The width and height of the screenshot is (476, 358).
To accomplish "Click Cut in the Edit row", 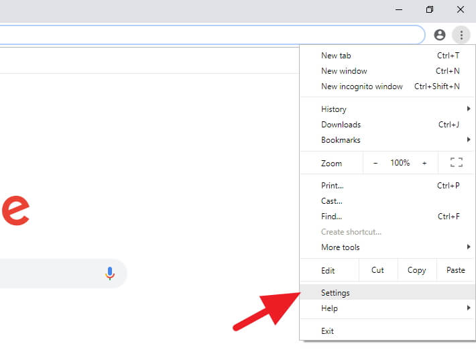I will [x=378, y=270].
